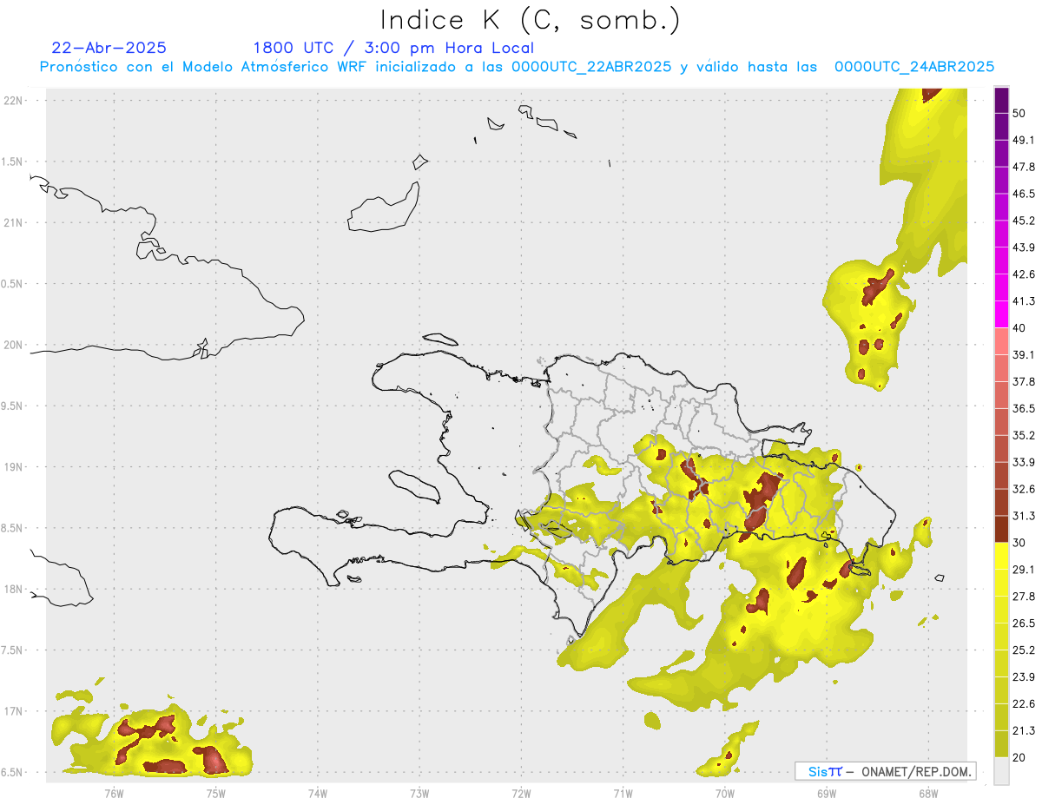Click the "36.5" colorbar label

pyautogui.click(x=1024, y=409)
